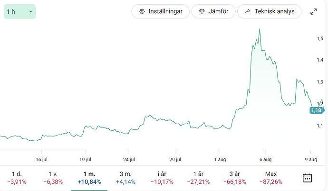Open the calendar date picker
This screenshot has height=191, width=328.
click(308, 178)
